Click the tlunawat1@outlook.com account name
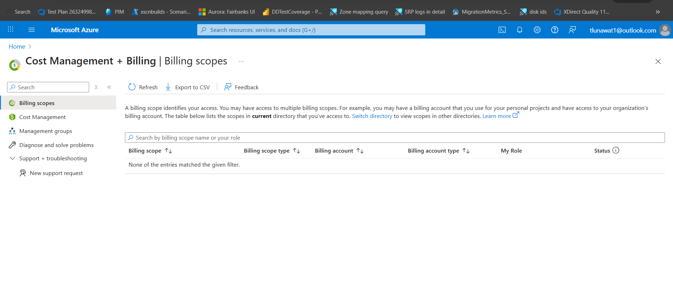The width and height of the screenshot is (673, 301). click(x=623, y=30)
